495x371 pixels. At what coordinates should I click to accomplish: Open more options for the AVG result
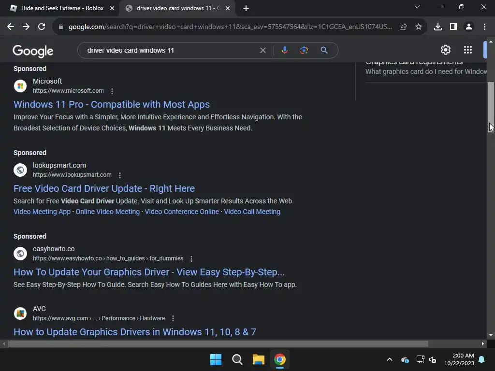pyautogui.click(x=173, y=319)
